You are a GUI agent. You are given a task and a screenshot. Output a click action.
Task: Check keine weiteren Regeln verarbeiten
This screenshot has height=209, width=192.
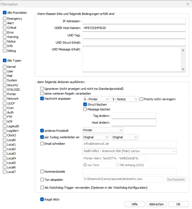coord(42,93)
